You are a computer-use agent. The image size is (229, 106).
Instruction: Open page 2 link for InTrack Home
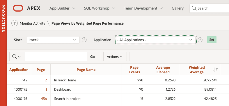point(46,80)
